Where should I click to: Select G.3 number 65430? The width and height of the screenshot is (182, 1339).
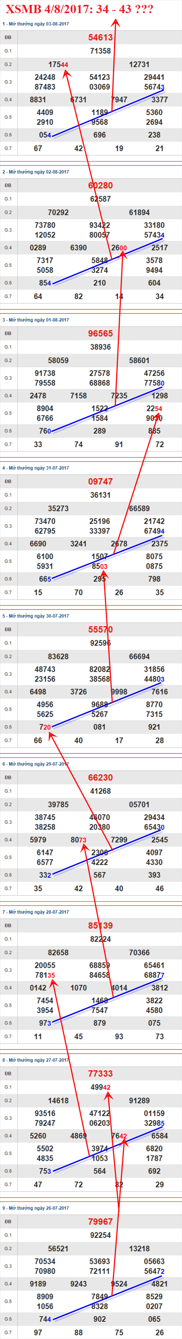click(x=154, y=827)
